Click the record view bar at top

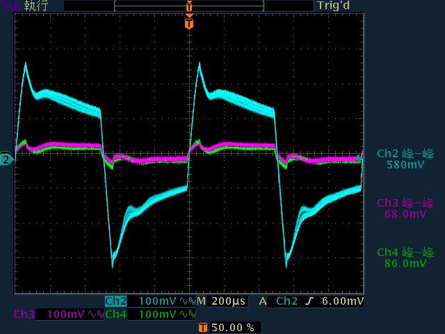point(189,6)
